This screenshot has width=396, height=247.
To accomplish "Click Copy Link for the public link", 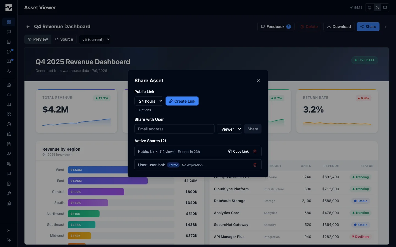I will pyautogui.click(x=238, y=151).
